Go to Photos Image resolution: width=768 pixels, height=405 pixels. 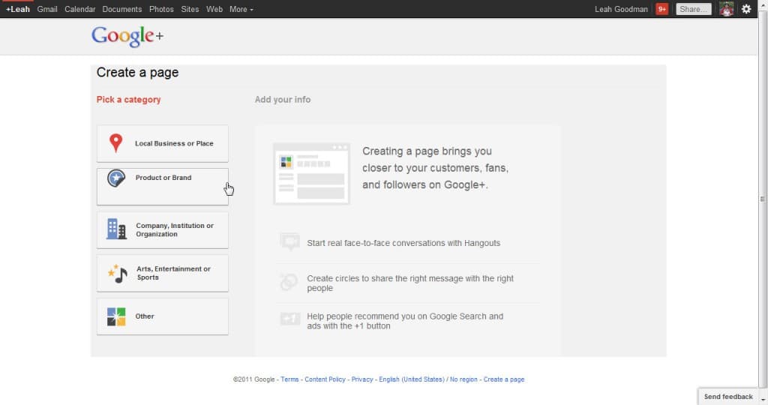point(161,9)
